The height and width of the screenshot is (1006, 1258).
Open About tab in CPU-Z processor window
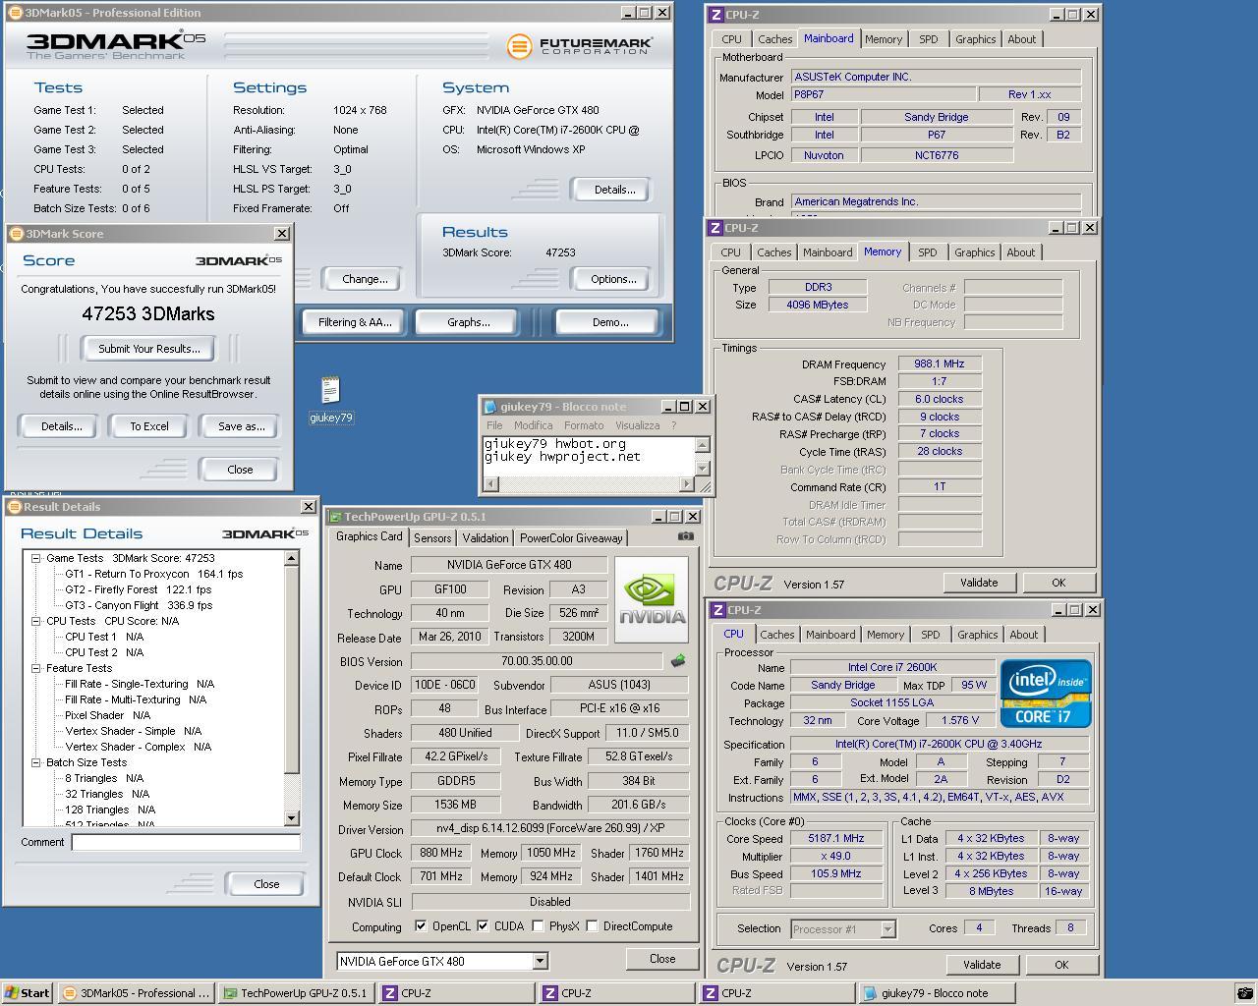pyautogui.click(x=1023, y=635)
